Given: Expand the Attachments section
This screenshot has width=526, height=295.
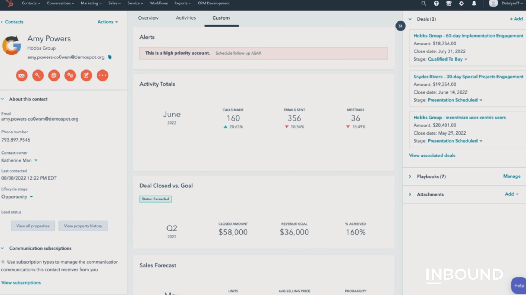Looking at the screenshot, I should [x=410, y=194].
